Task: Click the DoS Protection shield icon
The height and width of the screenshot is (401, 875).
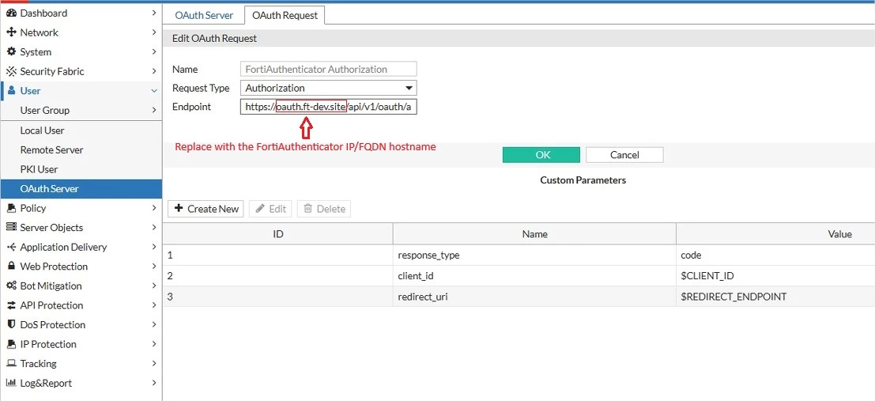Action: [11, 324]
